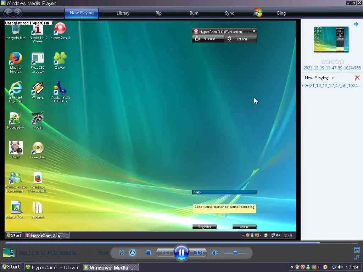Image resolution: width=363 pixels, height=272 pixels.
Task: Open the Burn tab
Action: click(194, 13)
